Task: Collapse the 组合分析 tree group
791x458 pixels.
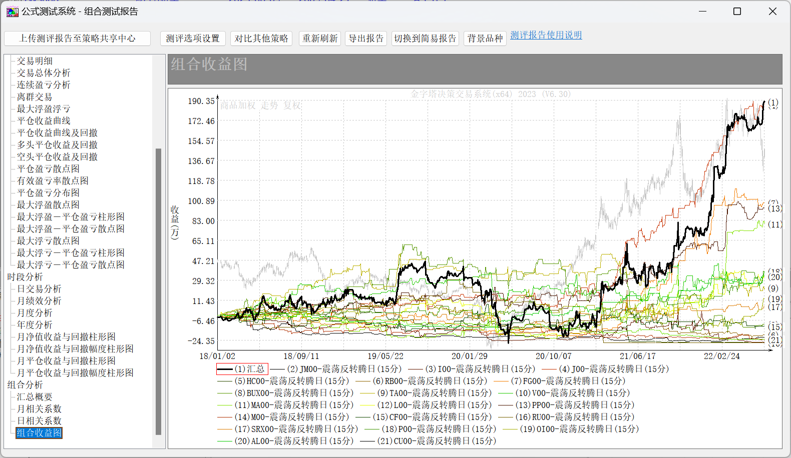Action: tap(25, 385)
